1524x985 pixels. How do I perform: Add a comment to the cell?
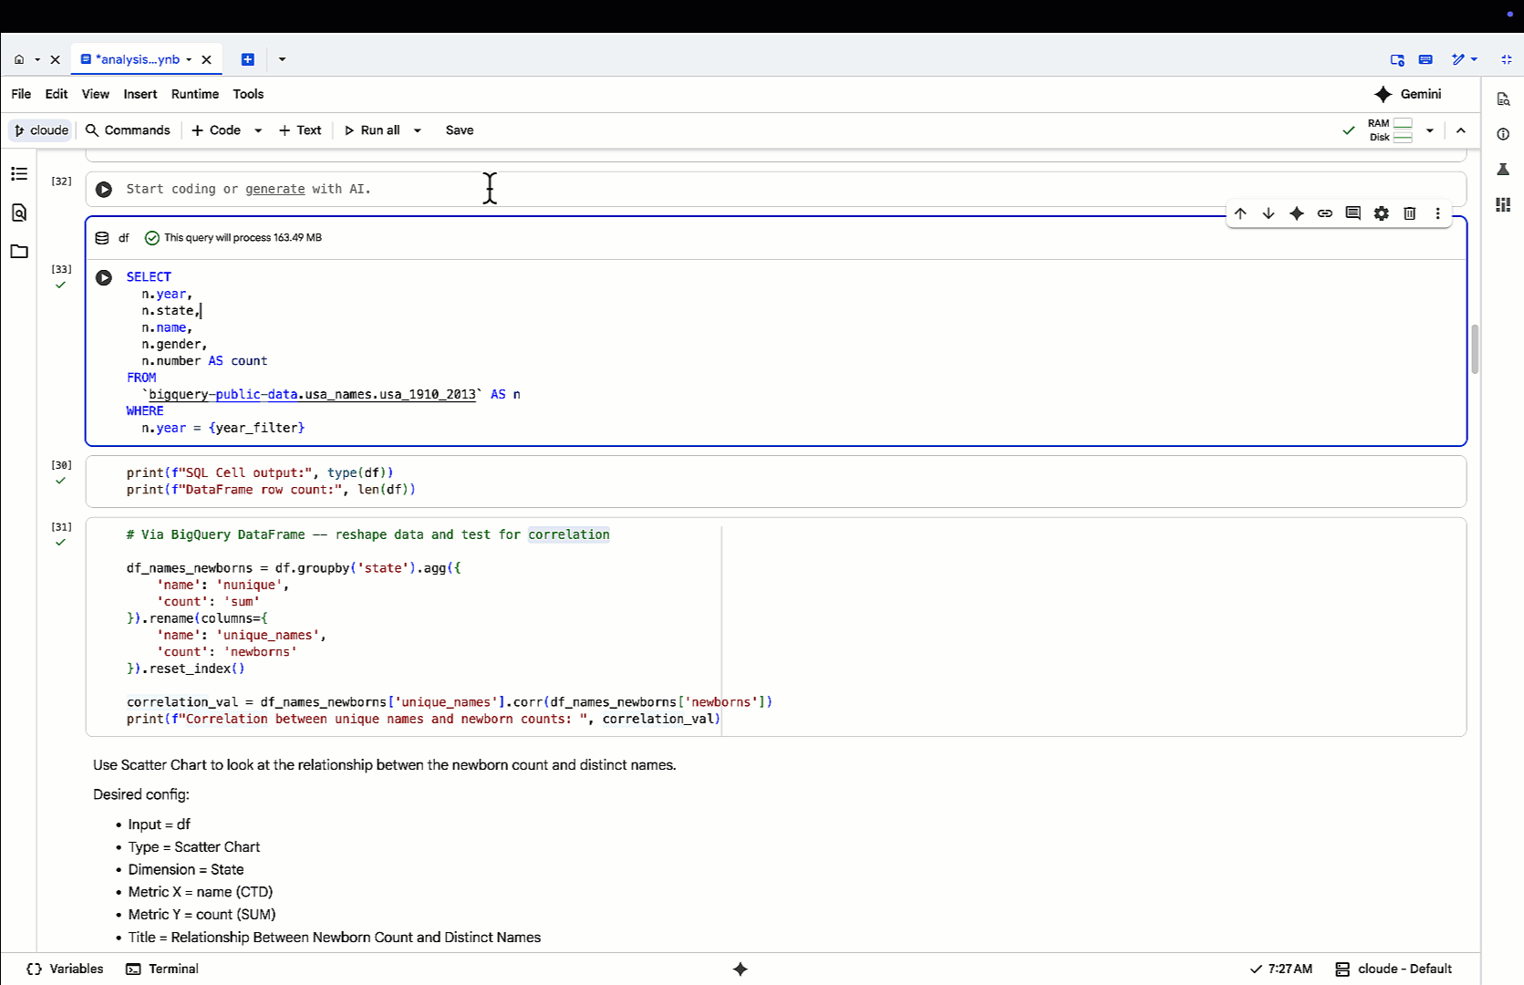(x=1353, y=213)
